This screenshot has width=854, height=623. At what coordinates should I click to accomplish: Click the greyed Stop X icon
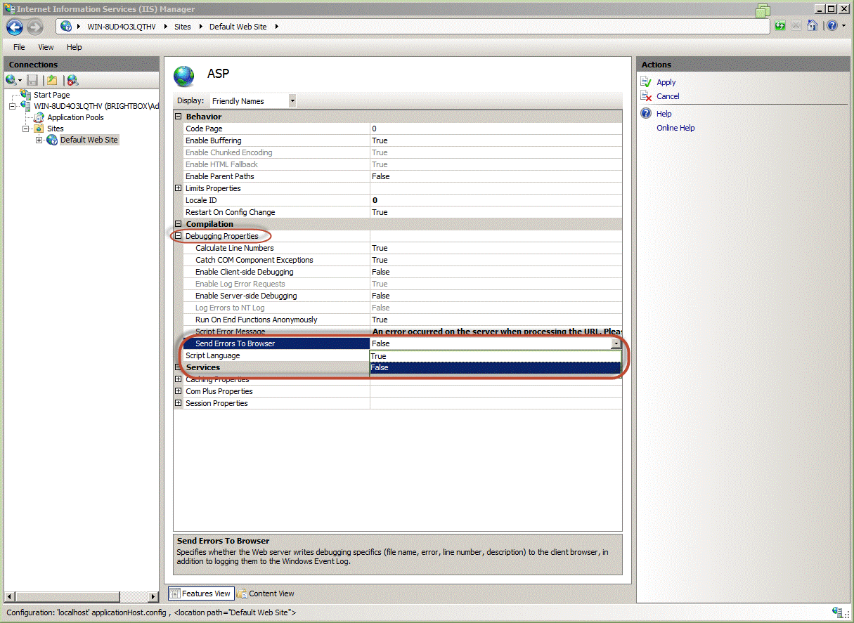796,26
